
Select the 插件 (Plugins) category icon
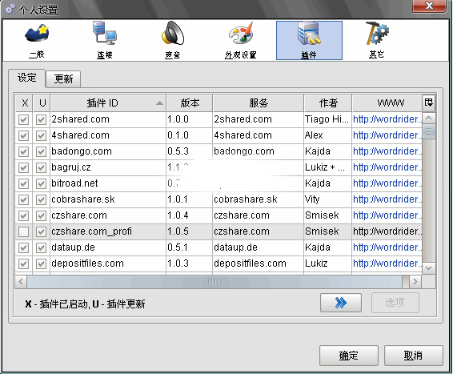point(309,41)
